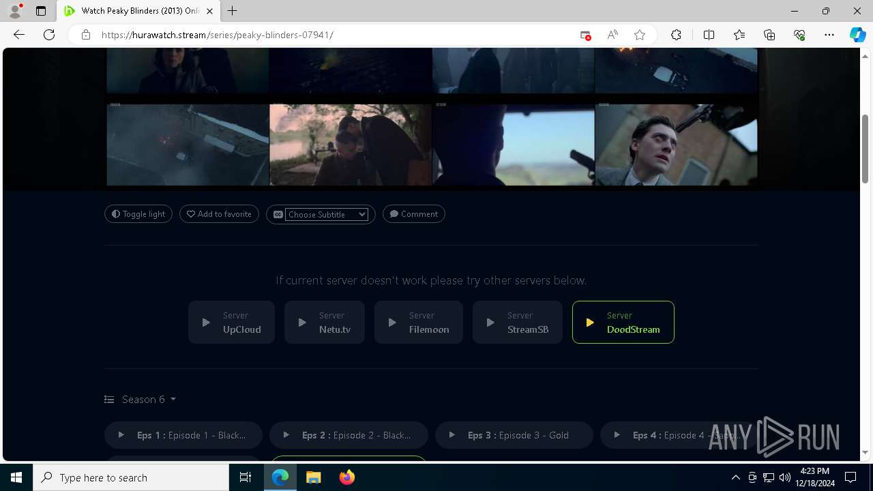Play Eps 3: Episode 3 - Gold
This screenshot has height=491, width=873.
[514, 435]
